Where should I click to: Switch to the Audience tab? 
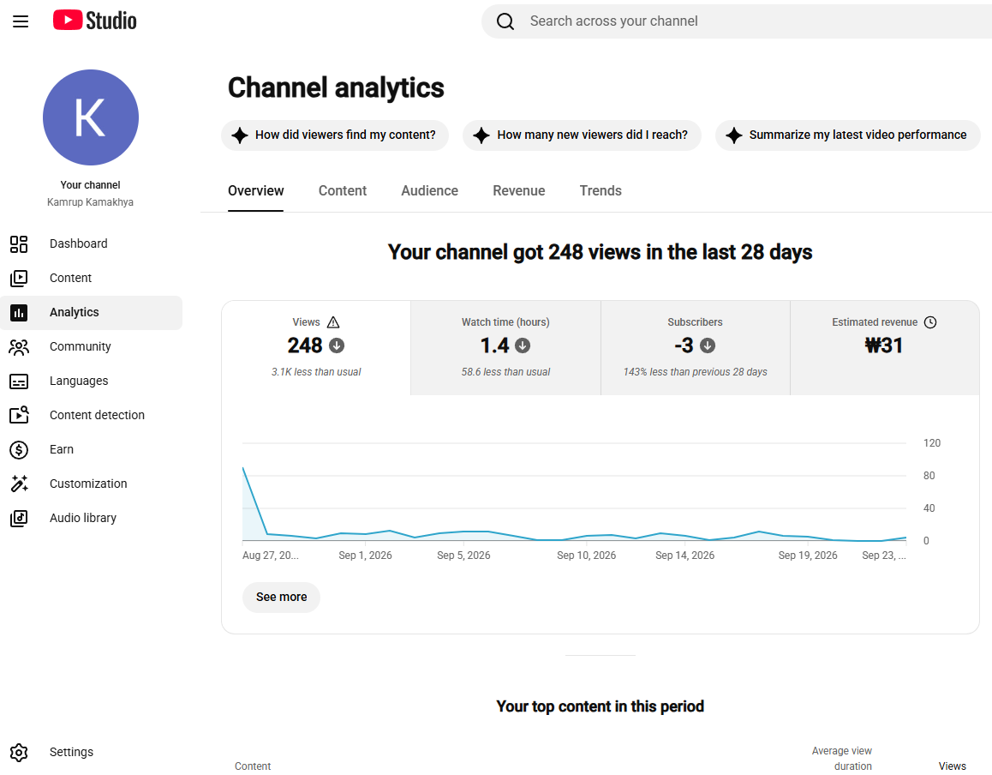[x=429, y=191]
